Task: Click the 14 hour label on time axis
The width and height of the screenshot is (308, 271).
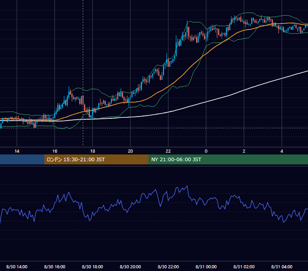Action: (x=17, y=151)
